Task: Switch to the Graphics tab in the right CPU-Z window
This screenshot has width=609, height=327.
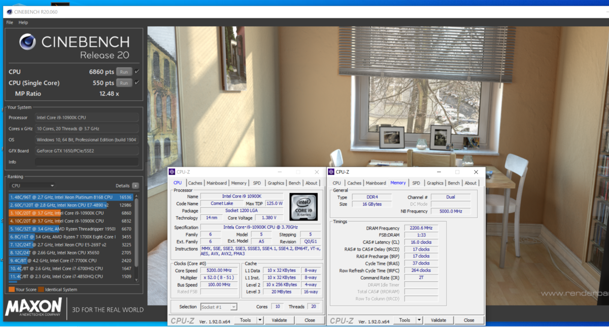Action: [435, 183]
